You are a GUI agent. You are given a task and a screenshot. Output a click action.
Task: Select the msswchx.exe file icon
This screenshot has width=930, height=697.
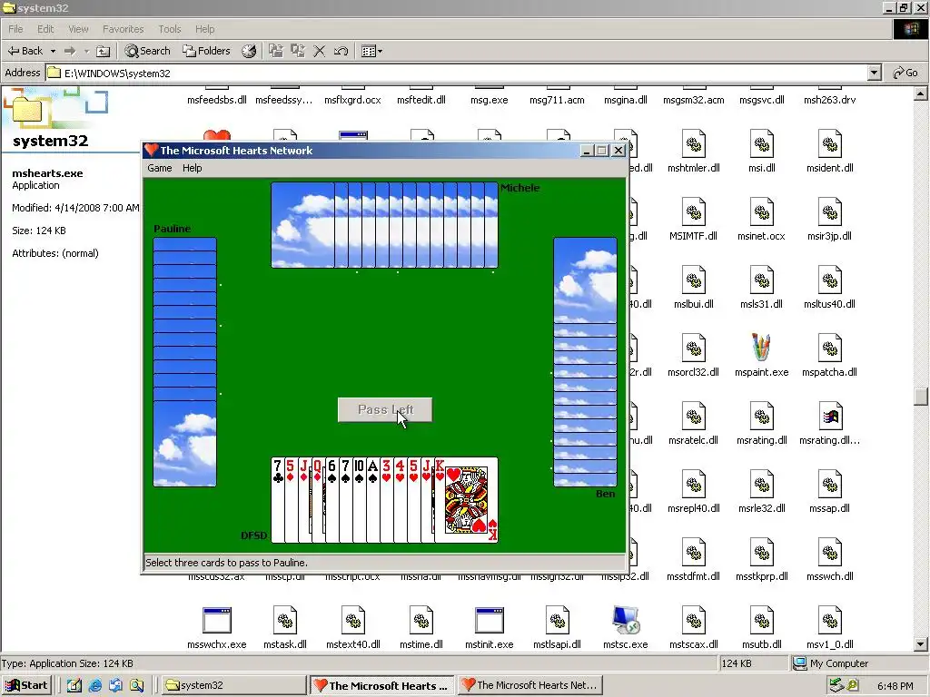click(216, 620)
